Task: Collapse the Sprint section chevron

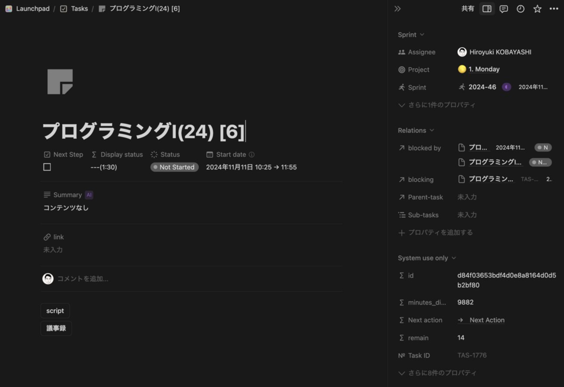Action: coord(422,35)
